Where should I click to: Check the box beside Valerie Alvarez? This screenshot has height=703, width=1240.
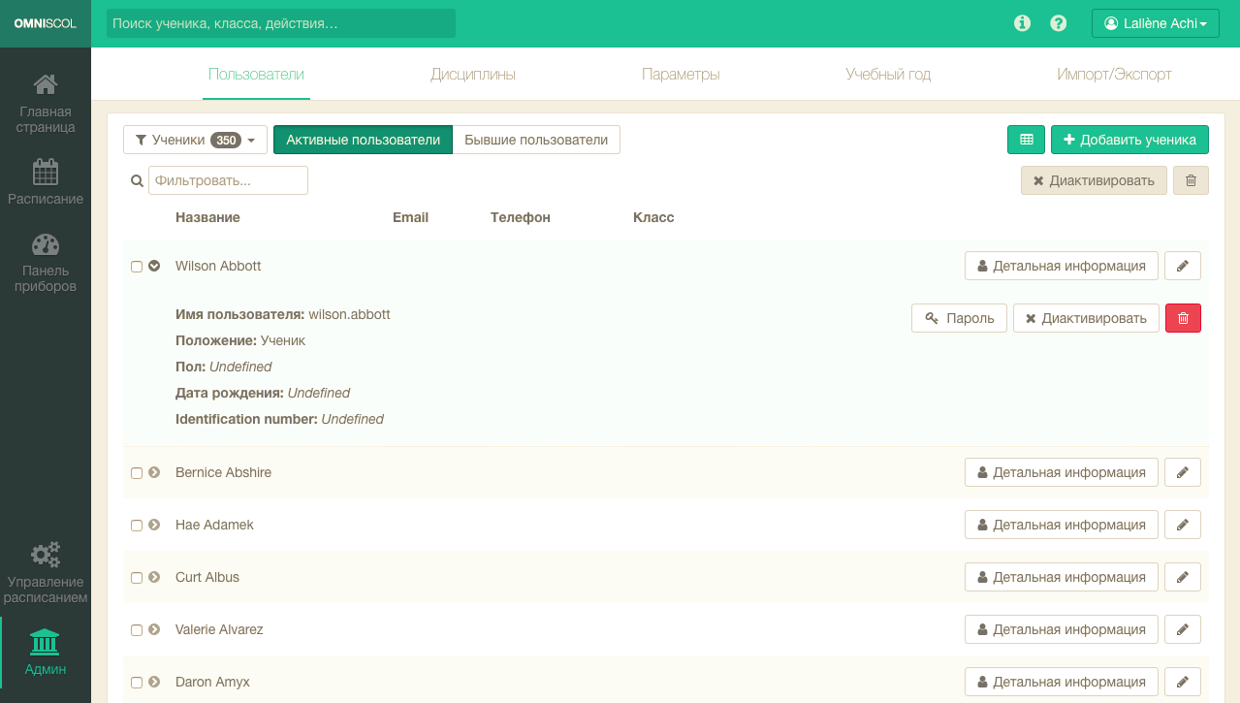coord(137,630)
